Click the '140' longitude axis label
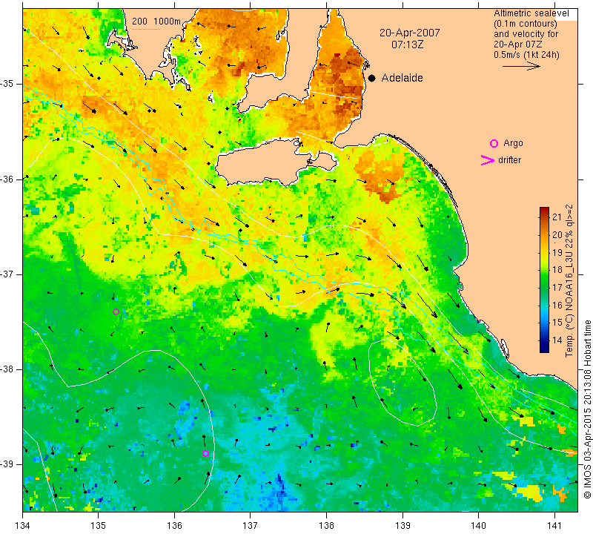Viewport: 593px width, 534px height. [x=479, y=526]
